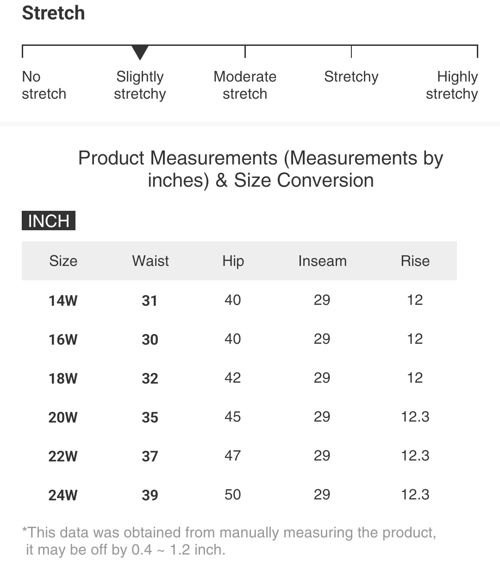This screenshot has width=500, height=574.
Task: Click the stretch indicator triangle marker
Action: [x=140, y=52]
